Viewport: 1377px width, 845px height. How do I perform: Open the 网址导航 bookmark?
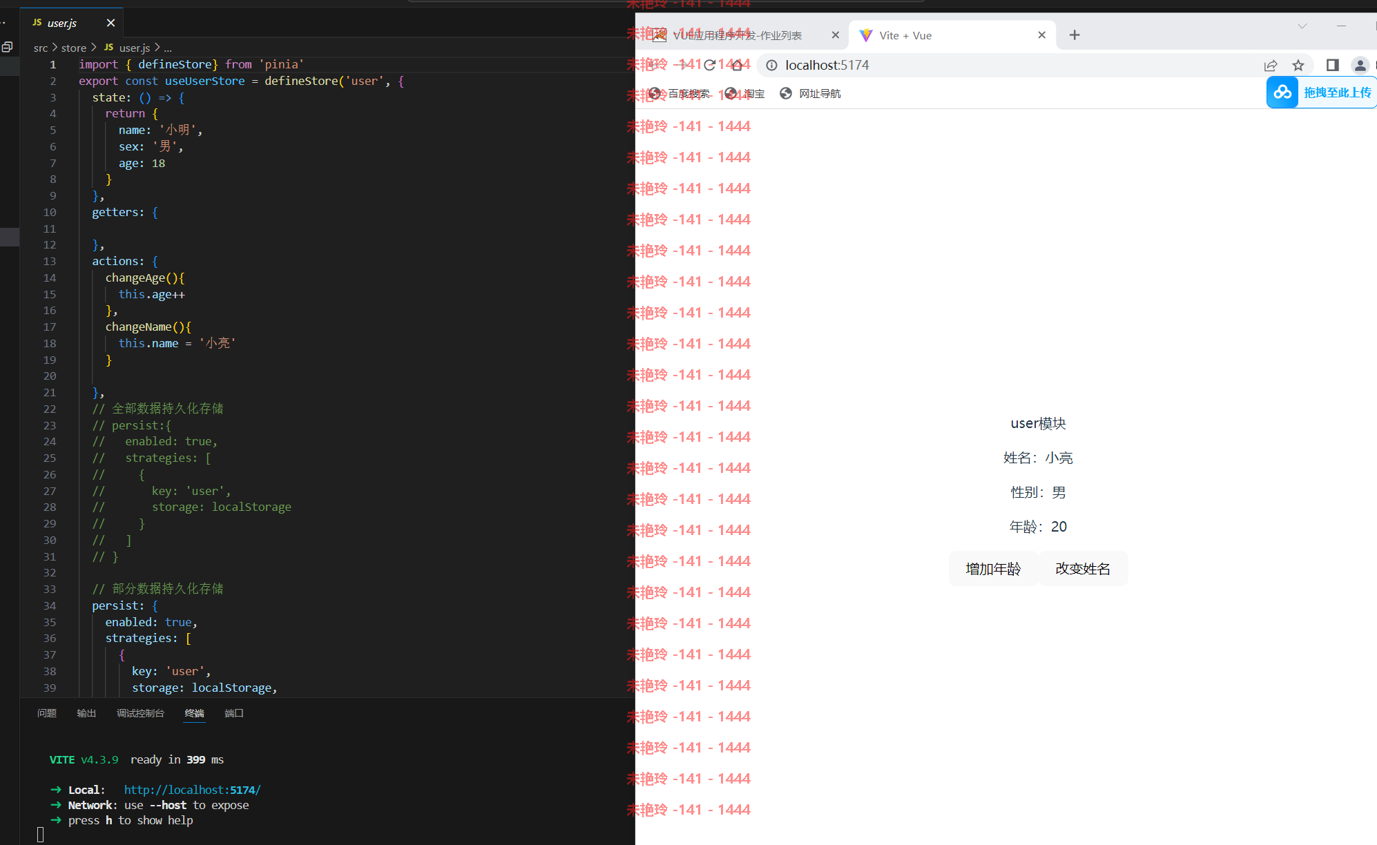(x=810, y=93)
